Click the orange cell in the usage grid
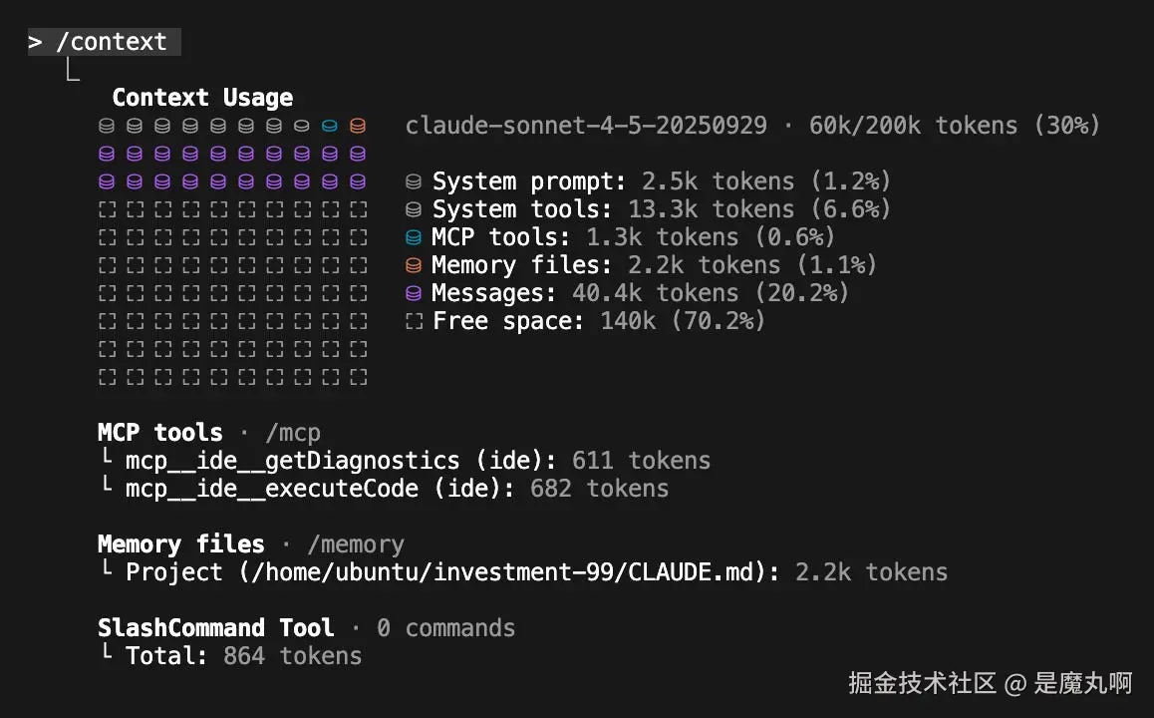Image resolution: width=1154 pixels, height=718 pixels. (358, 126)
